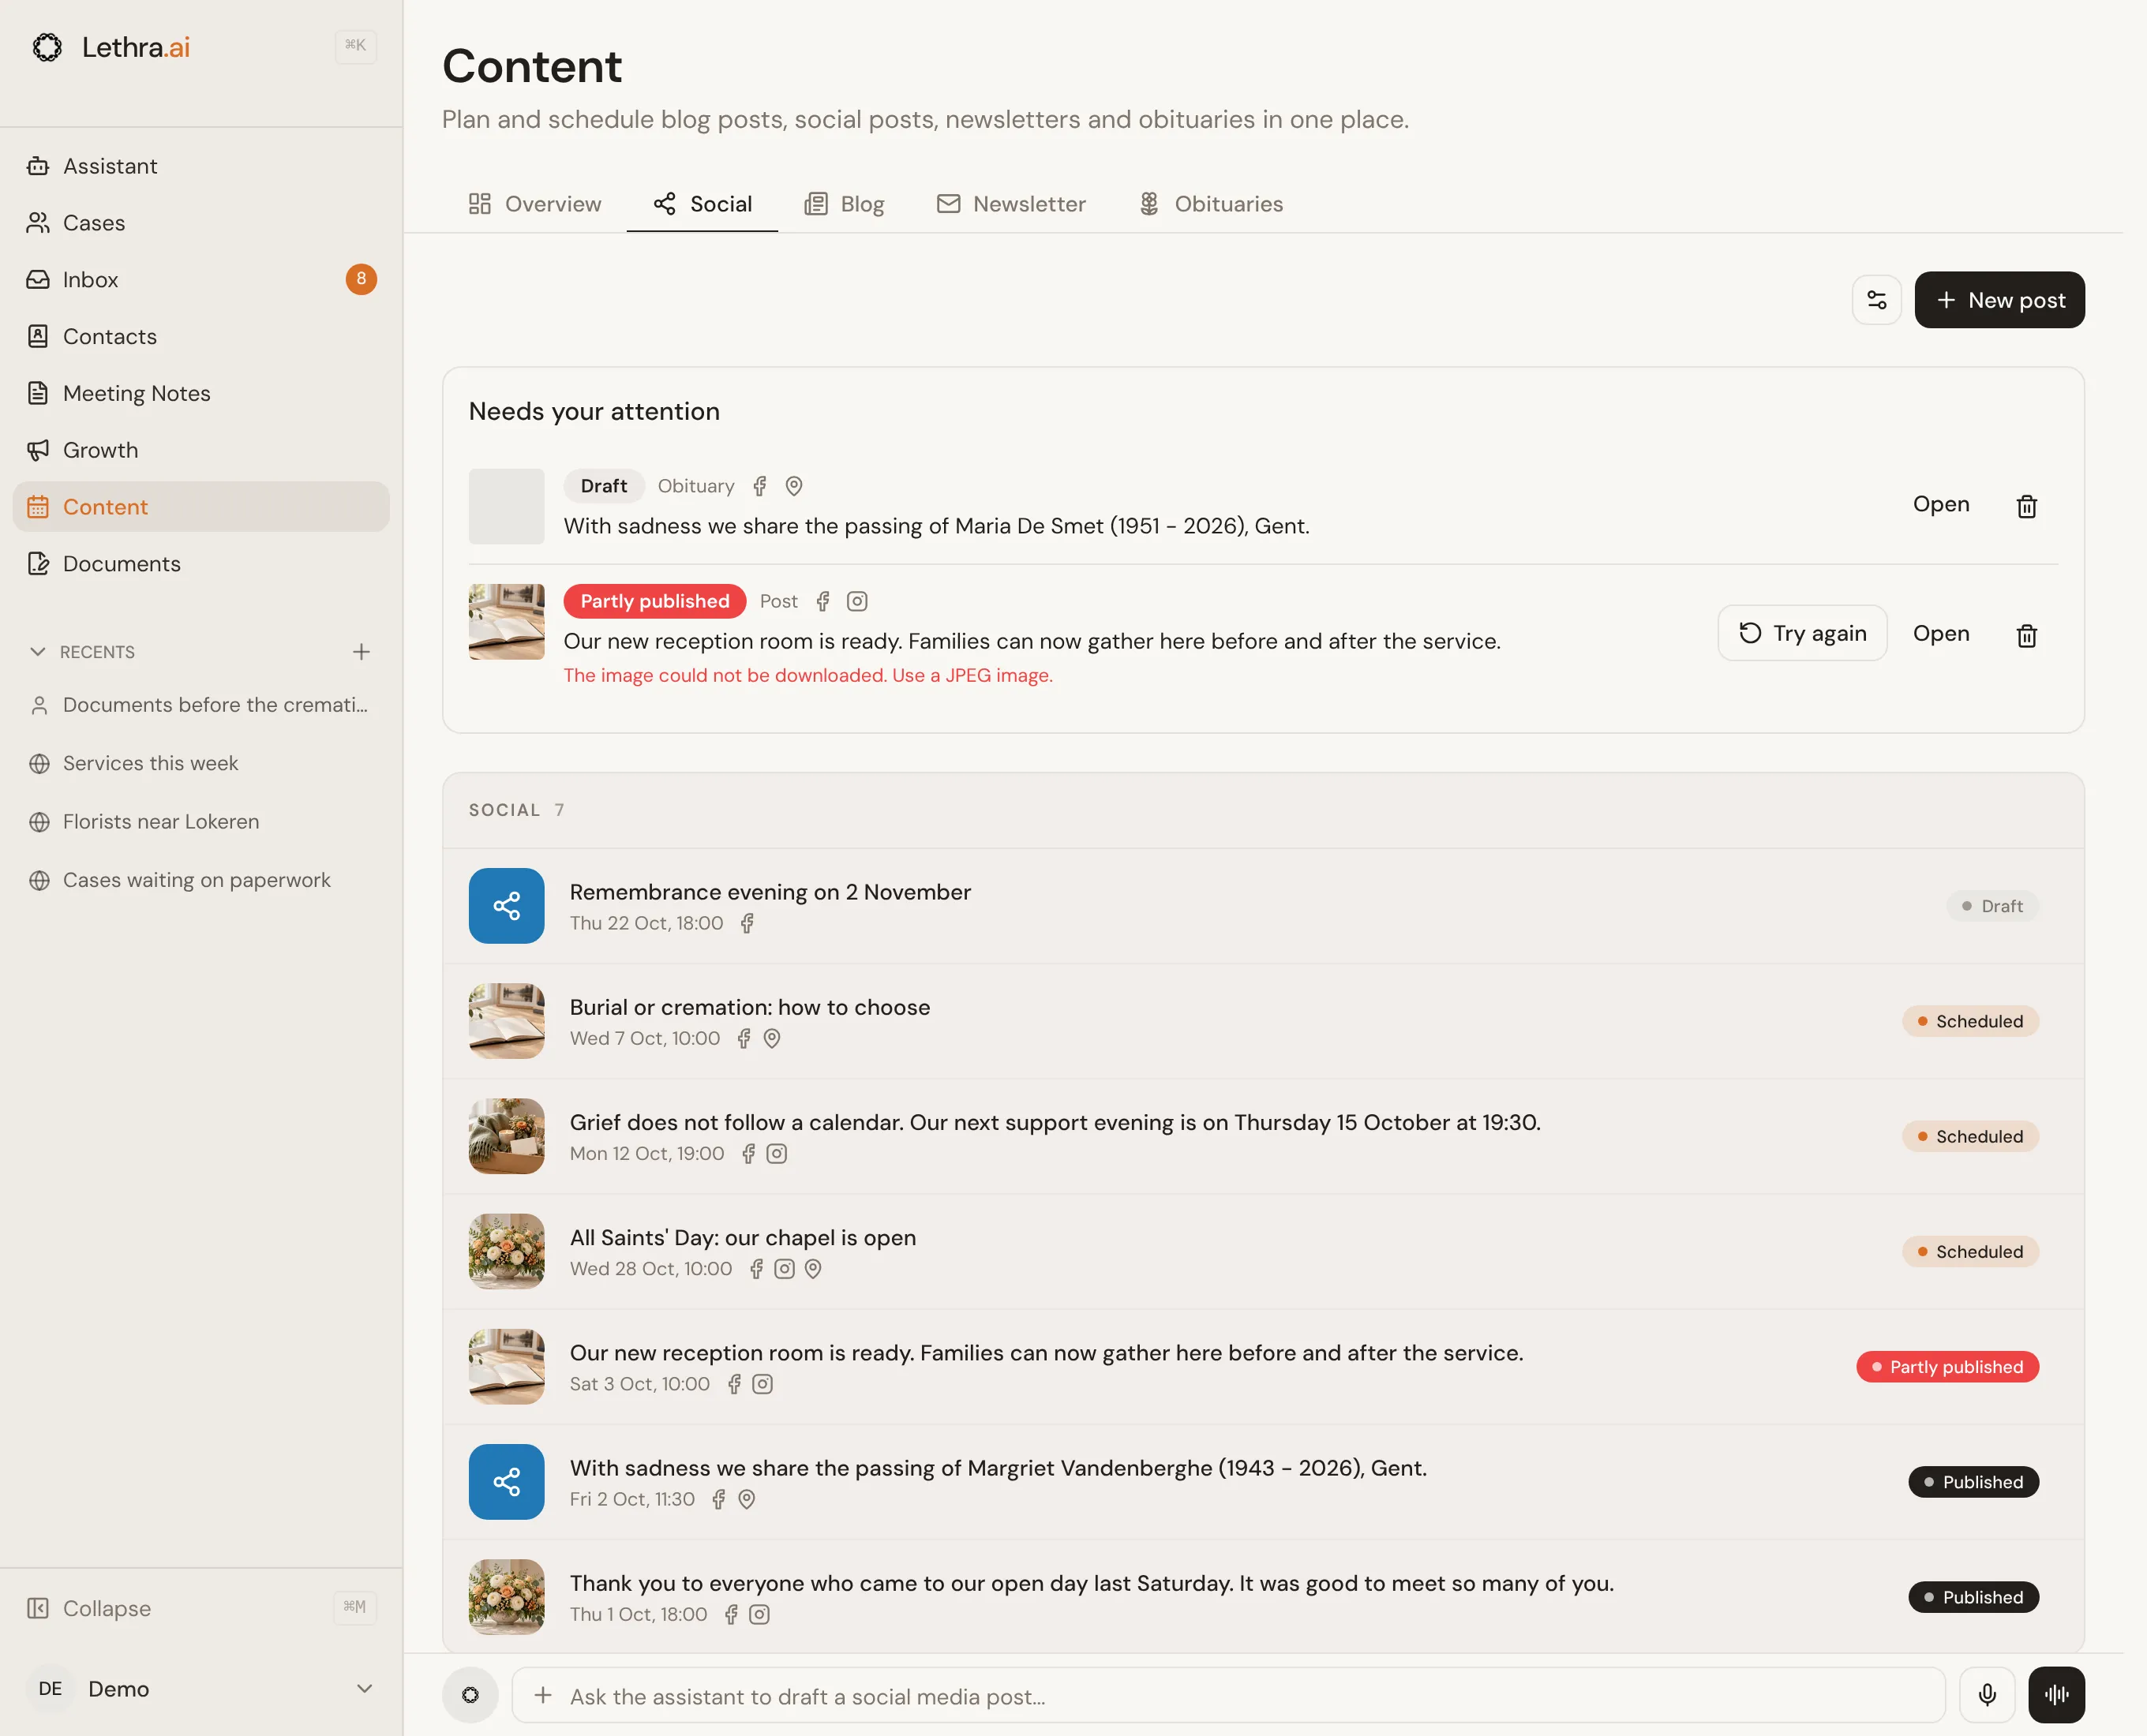Viewport: 2147px width, 1736px height.
Task: Switch to the Blog tab
Action: click(x=845, y=204)
